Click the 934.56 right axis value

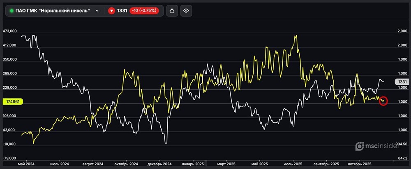click(x=401, y=144)
